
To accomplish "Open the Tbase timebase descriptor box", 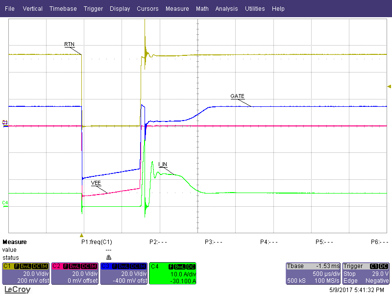I will point(313,273).
